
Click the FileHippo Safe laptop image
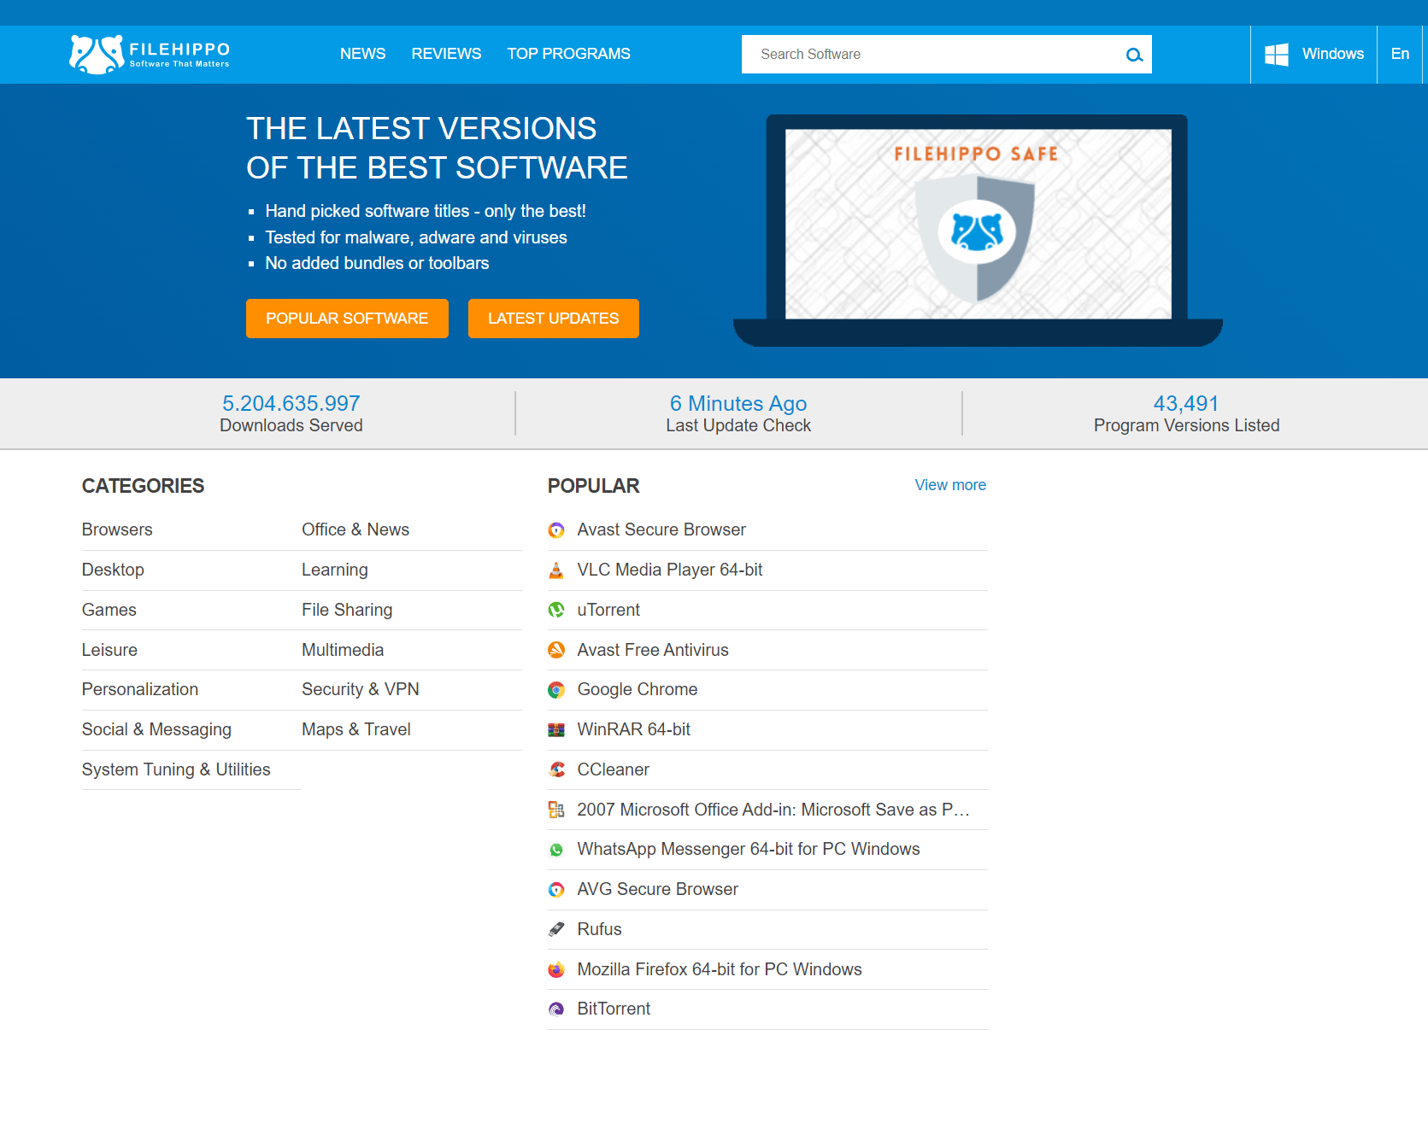tap(978, 231)
